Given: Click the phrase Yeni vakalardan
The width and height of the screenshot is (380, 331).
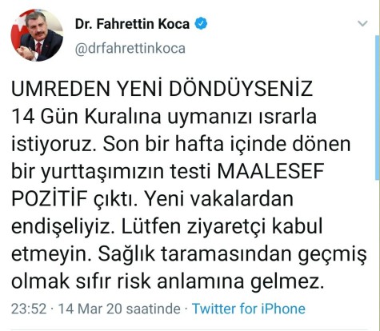Looking at the screenshot, I should [x=218, y=199].
